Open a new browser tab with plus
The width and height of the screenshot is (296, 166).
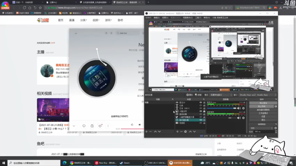pos(148,2)
